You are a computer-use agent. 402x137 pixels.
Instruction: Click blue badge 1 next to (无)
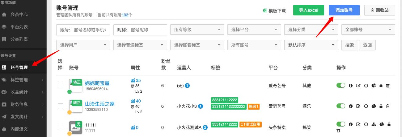point(187,86)
